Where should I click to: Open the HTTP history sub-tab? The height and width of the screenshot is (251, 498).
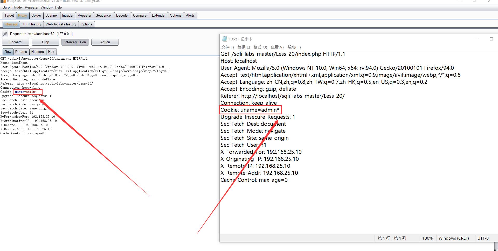(31, 24)
